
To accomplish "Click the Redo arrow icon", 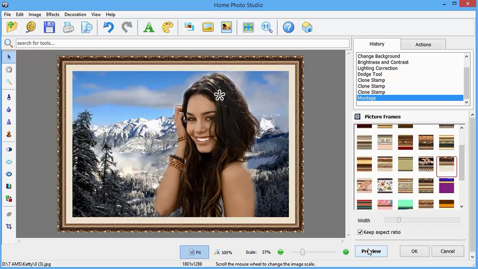I will (x=127, y=27).
